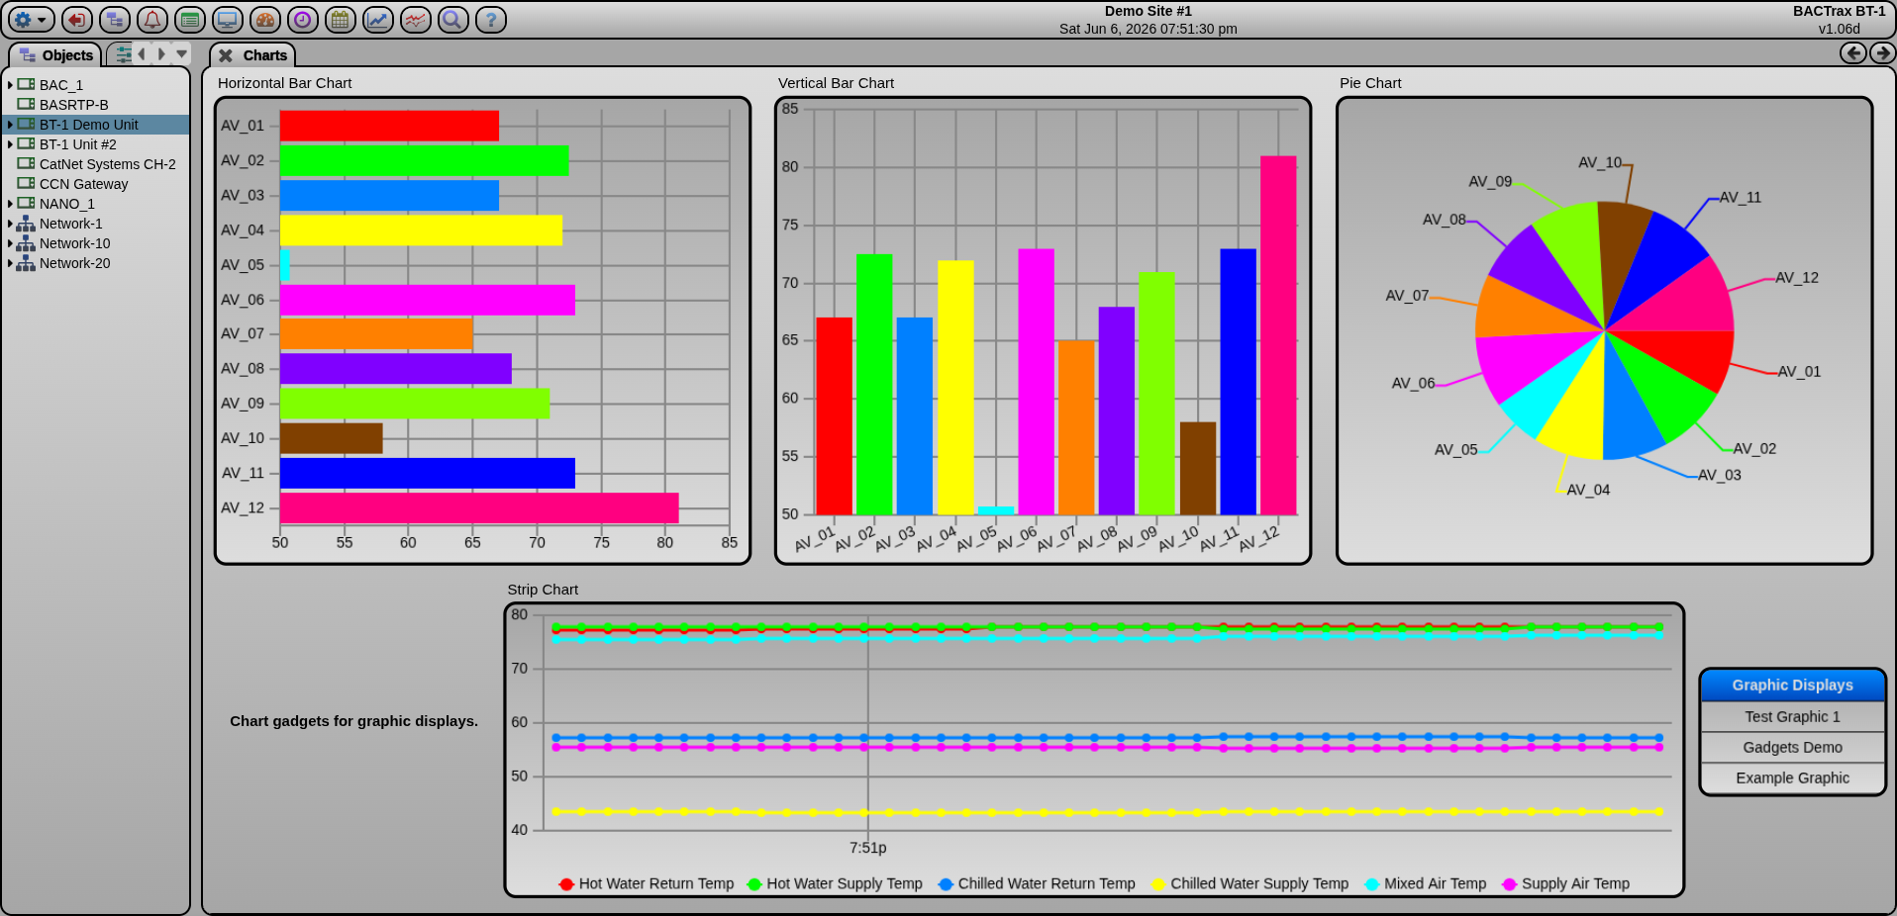Click the red logout arrow icon
1897x916 pixels.
[x=77, y=20]
